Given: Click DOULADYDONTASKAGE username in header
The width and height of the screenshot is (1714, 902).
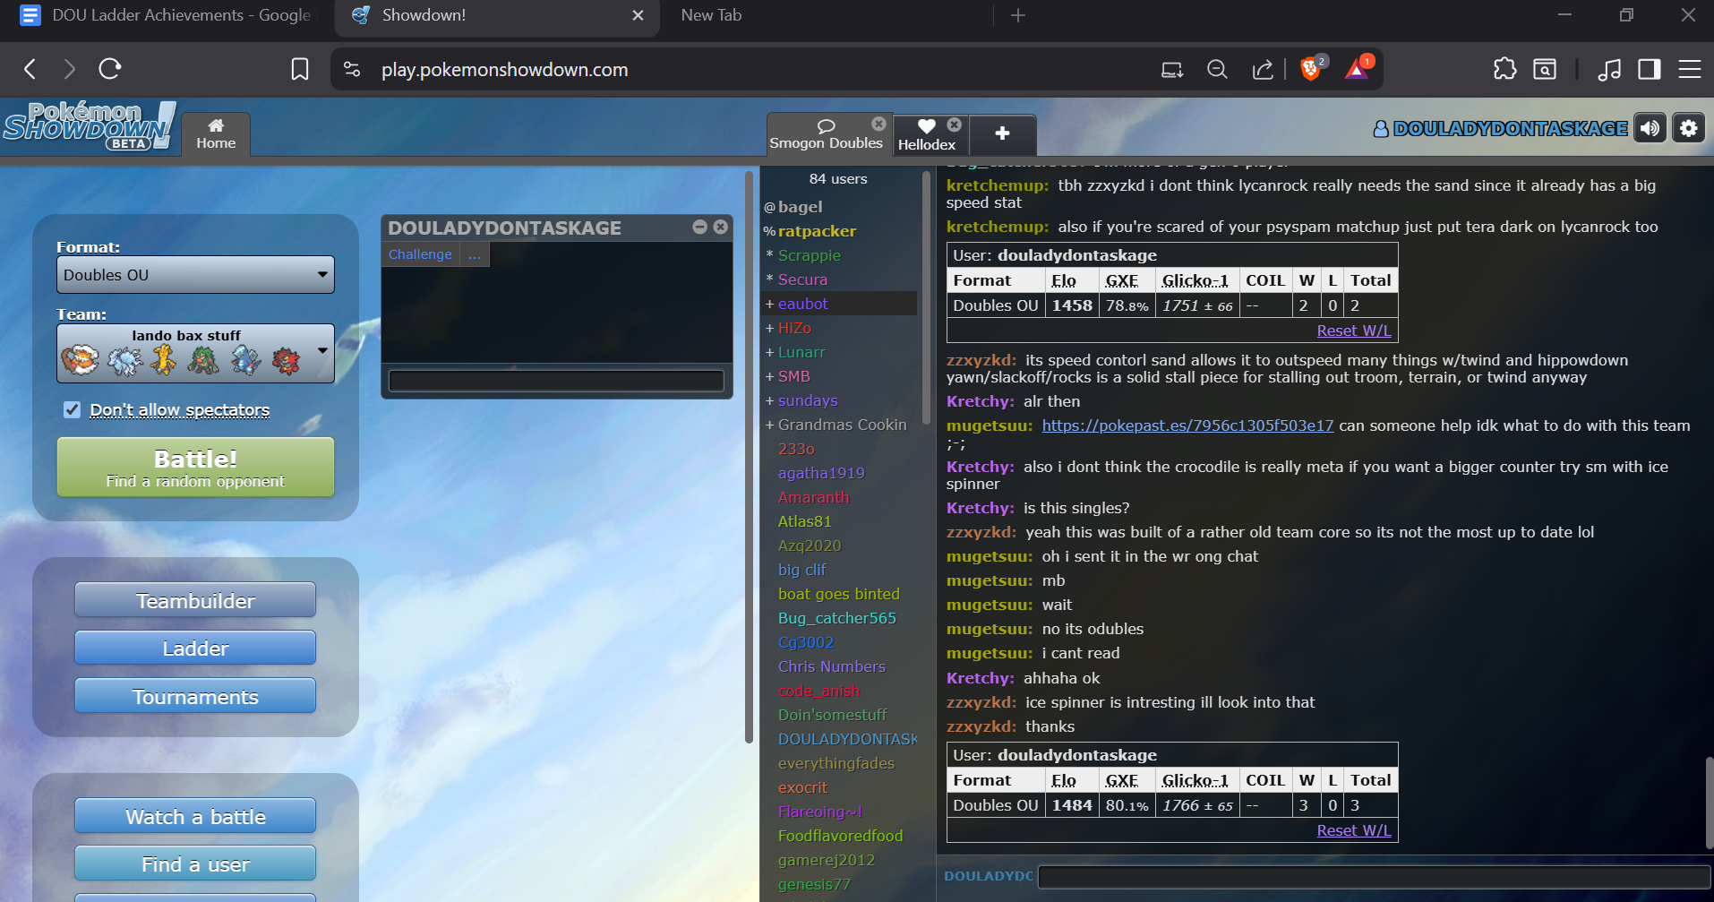Looking at the screenshot, I should 1501,128.
